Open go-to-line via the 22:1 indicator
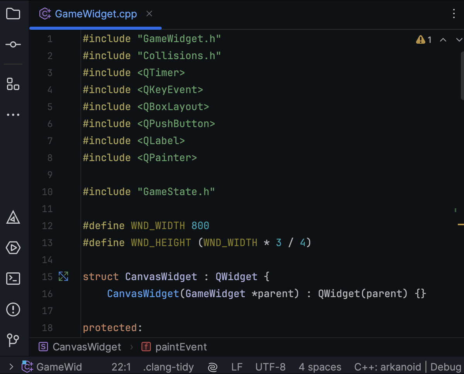This screenshot has height=374, width=464. (x=121, y=367)
